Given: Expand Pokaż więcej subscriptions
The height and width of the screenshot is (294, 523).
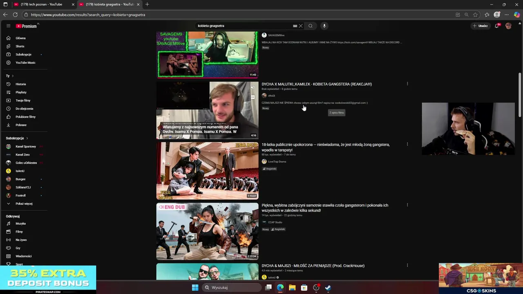Looking at the screenshot, I should coord(24,203).
